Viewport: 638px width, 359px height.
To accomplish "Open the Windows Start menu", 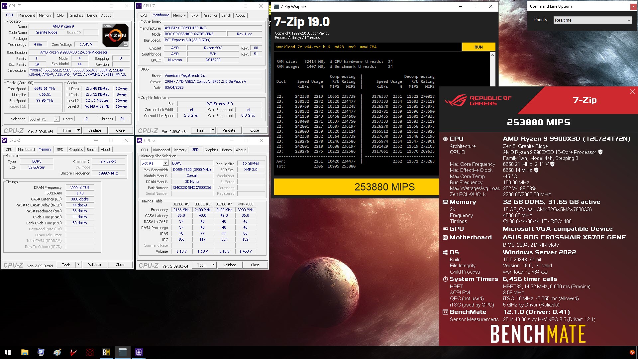I will click(x=8, y=352).
